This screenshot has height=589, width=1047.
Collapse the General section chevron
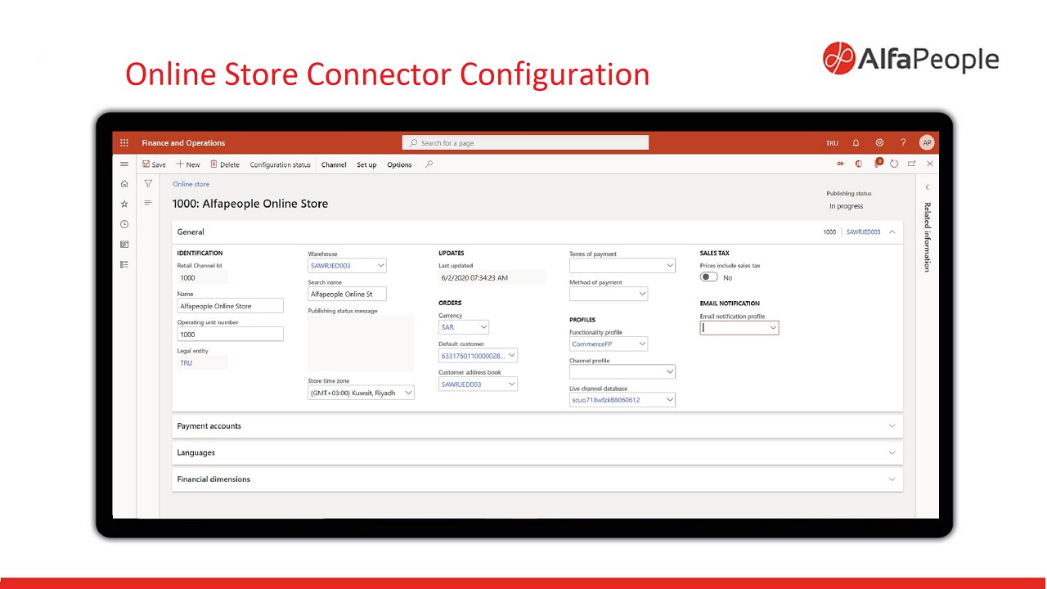click(x=892, y=232)
